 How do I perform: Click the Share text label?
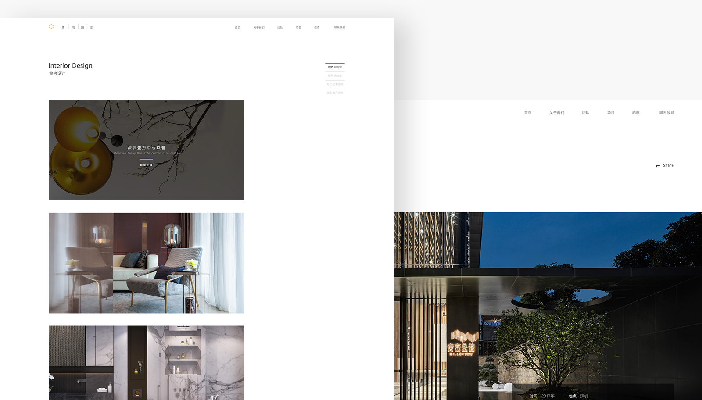click(668, 165)
